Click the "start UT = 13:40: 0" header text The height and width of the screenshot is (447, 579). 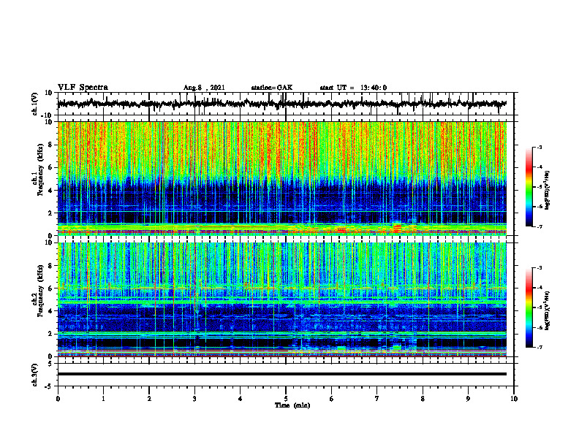coord(353,88)
